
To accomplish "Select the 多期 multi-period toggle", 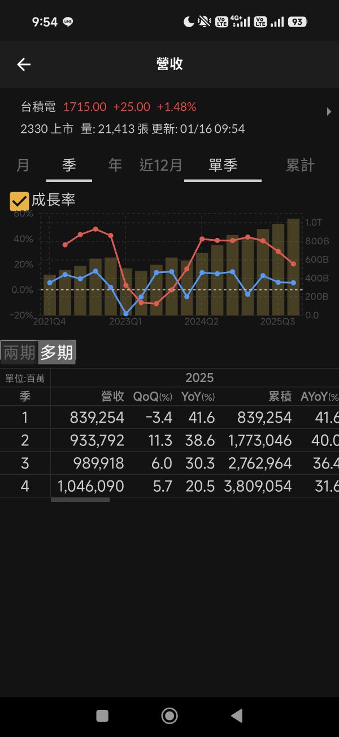I will coord(56,352).
